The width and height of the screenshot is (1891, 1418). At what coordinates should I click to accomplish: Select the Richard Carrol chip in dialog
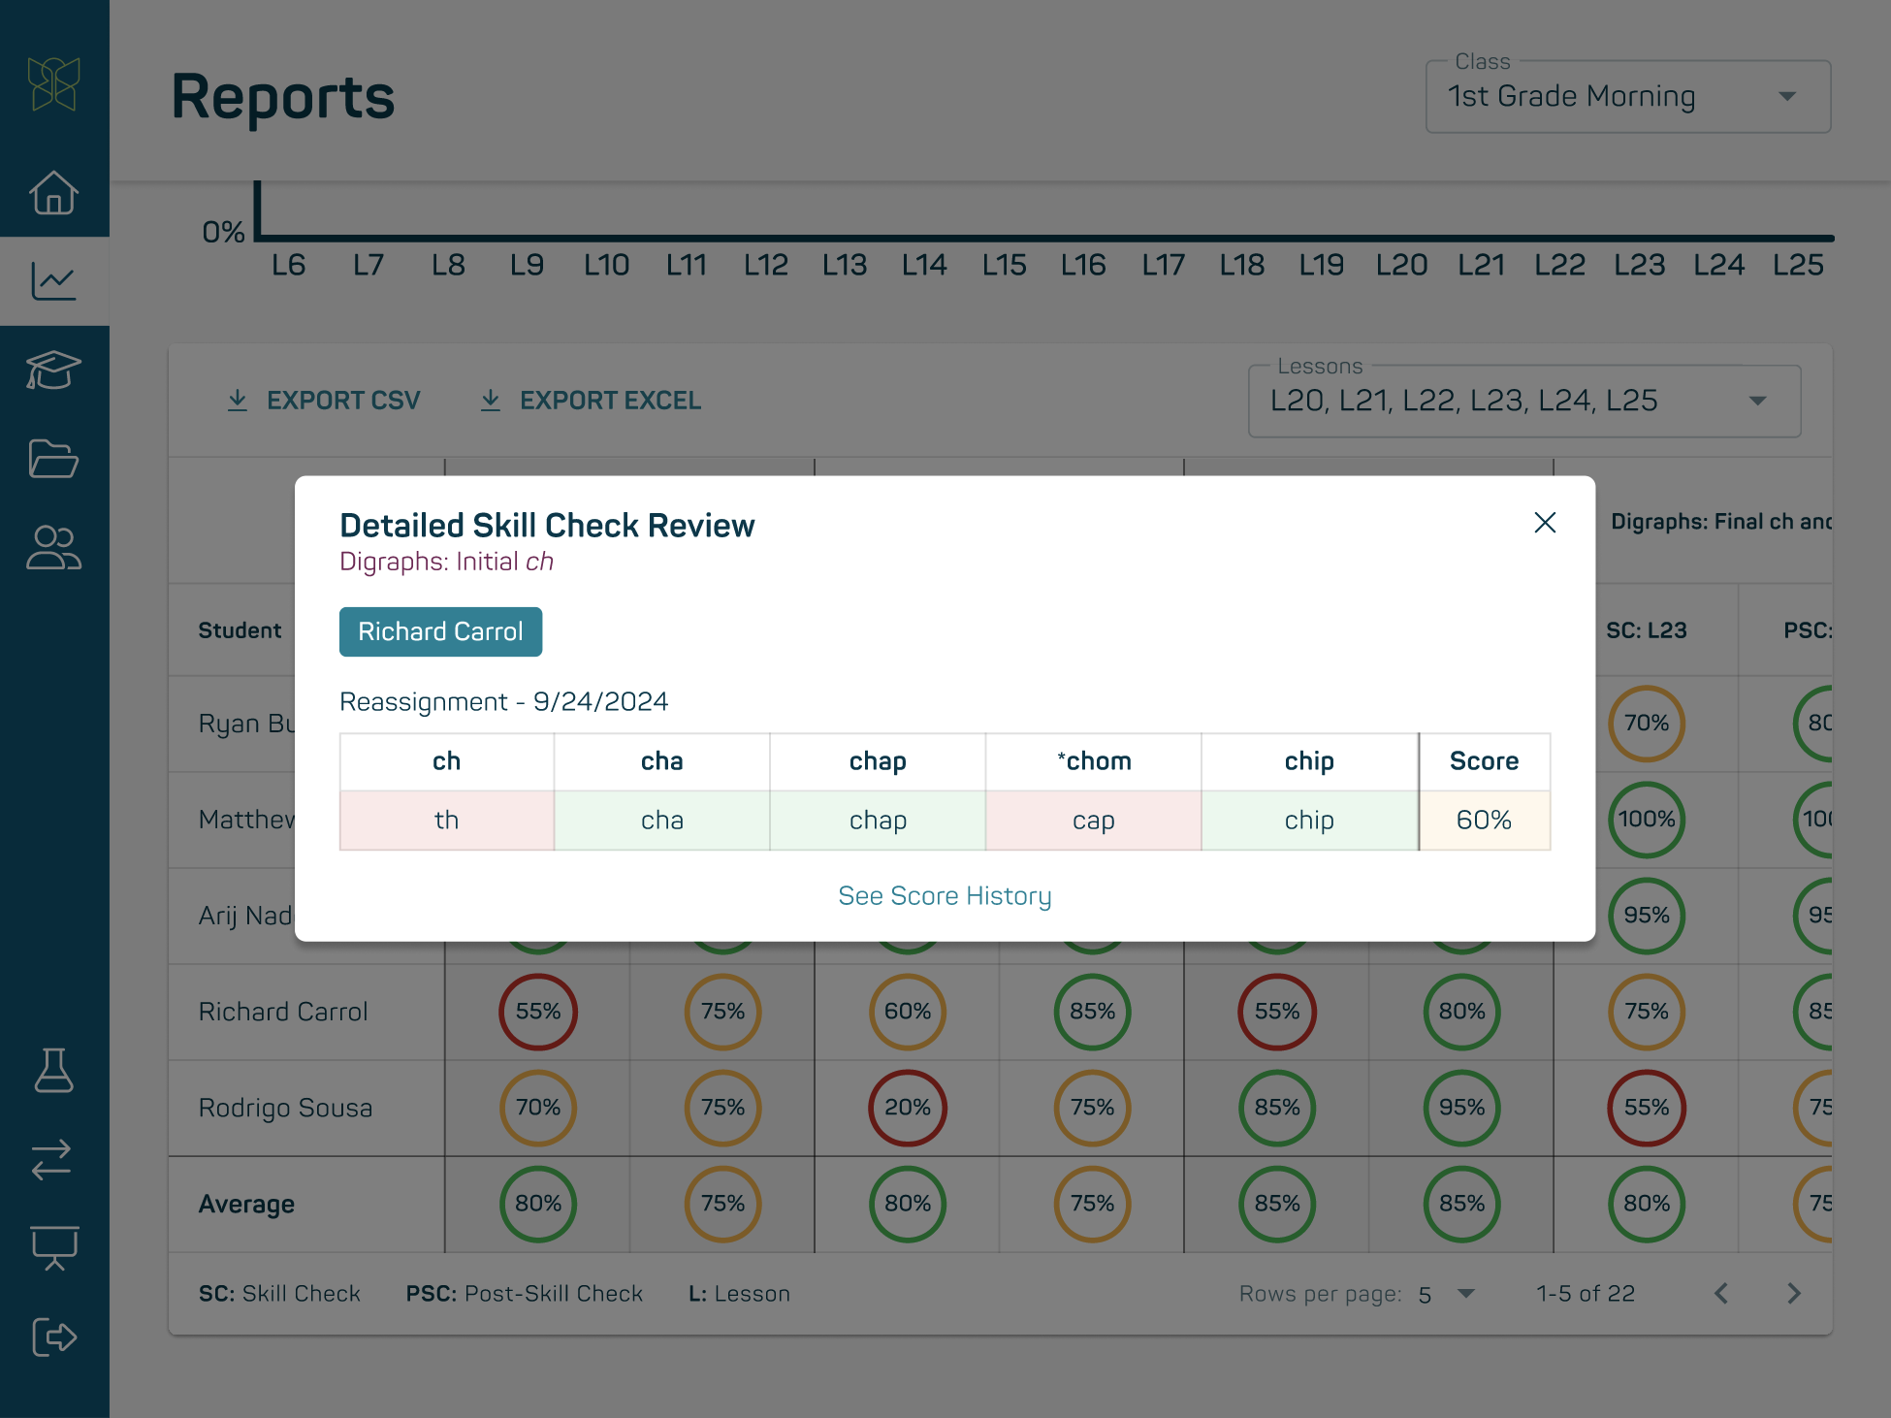[x=440, y=631]
